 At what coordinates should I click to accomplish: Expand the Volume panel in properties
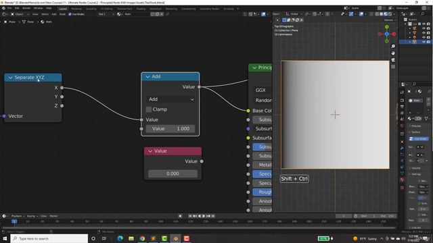click(x=416, y=168)
